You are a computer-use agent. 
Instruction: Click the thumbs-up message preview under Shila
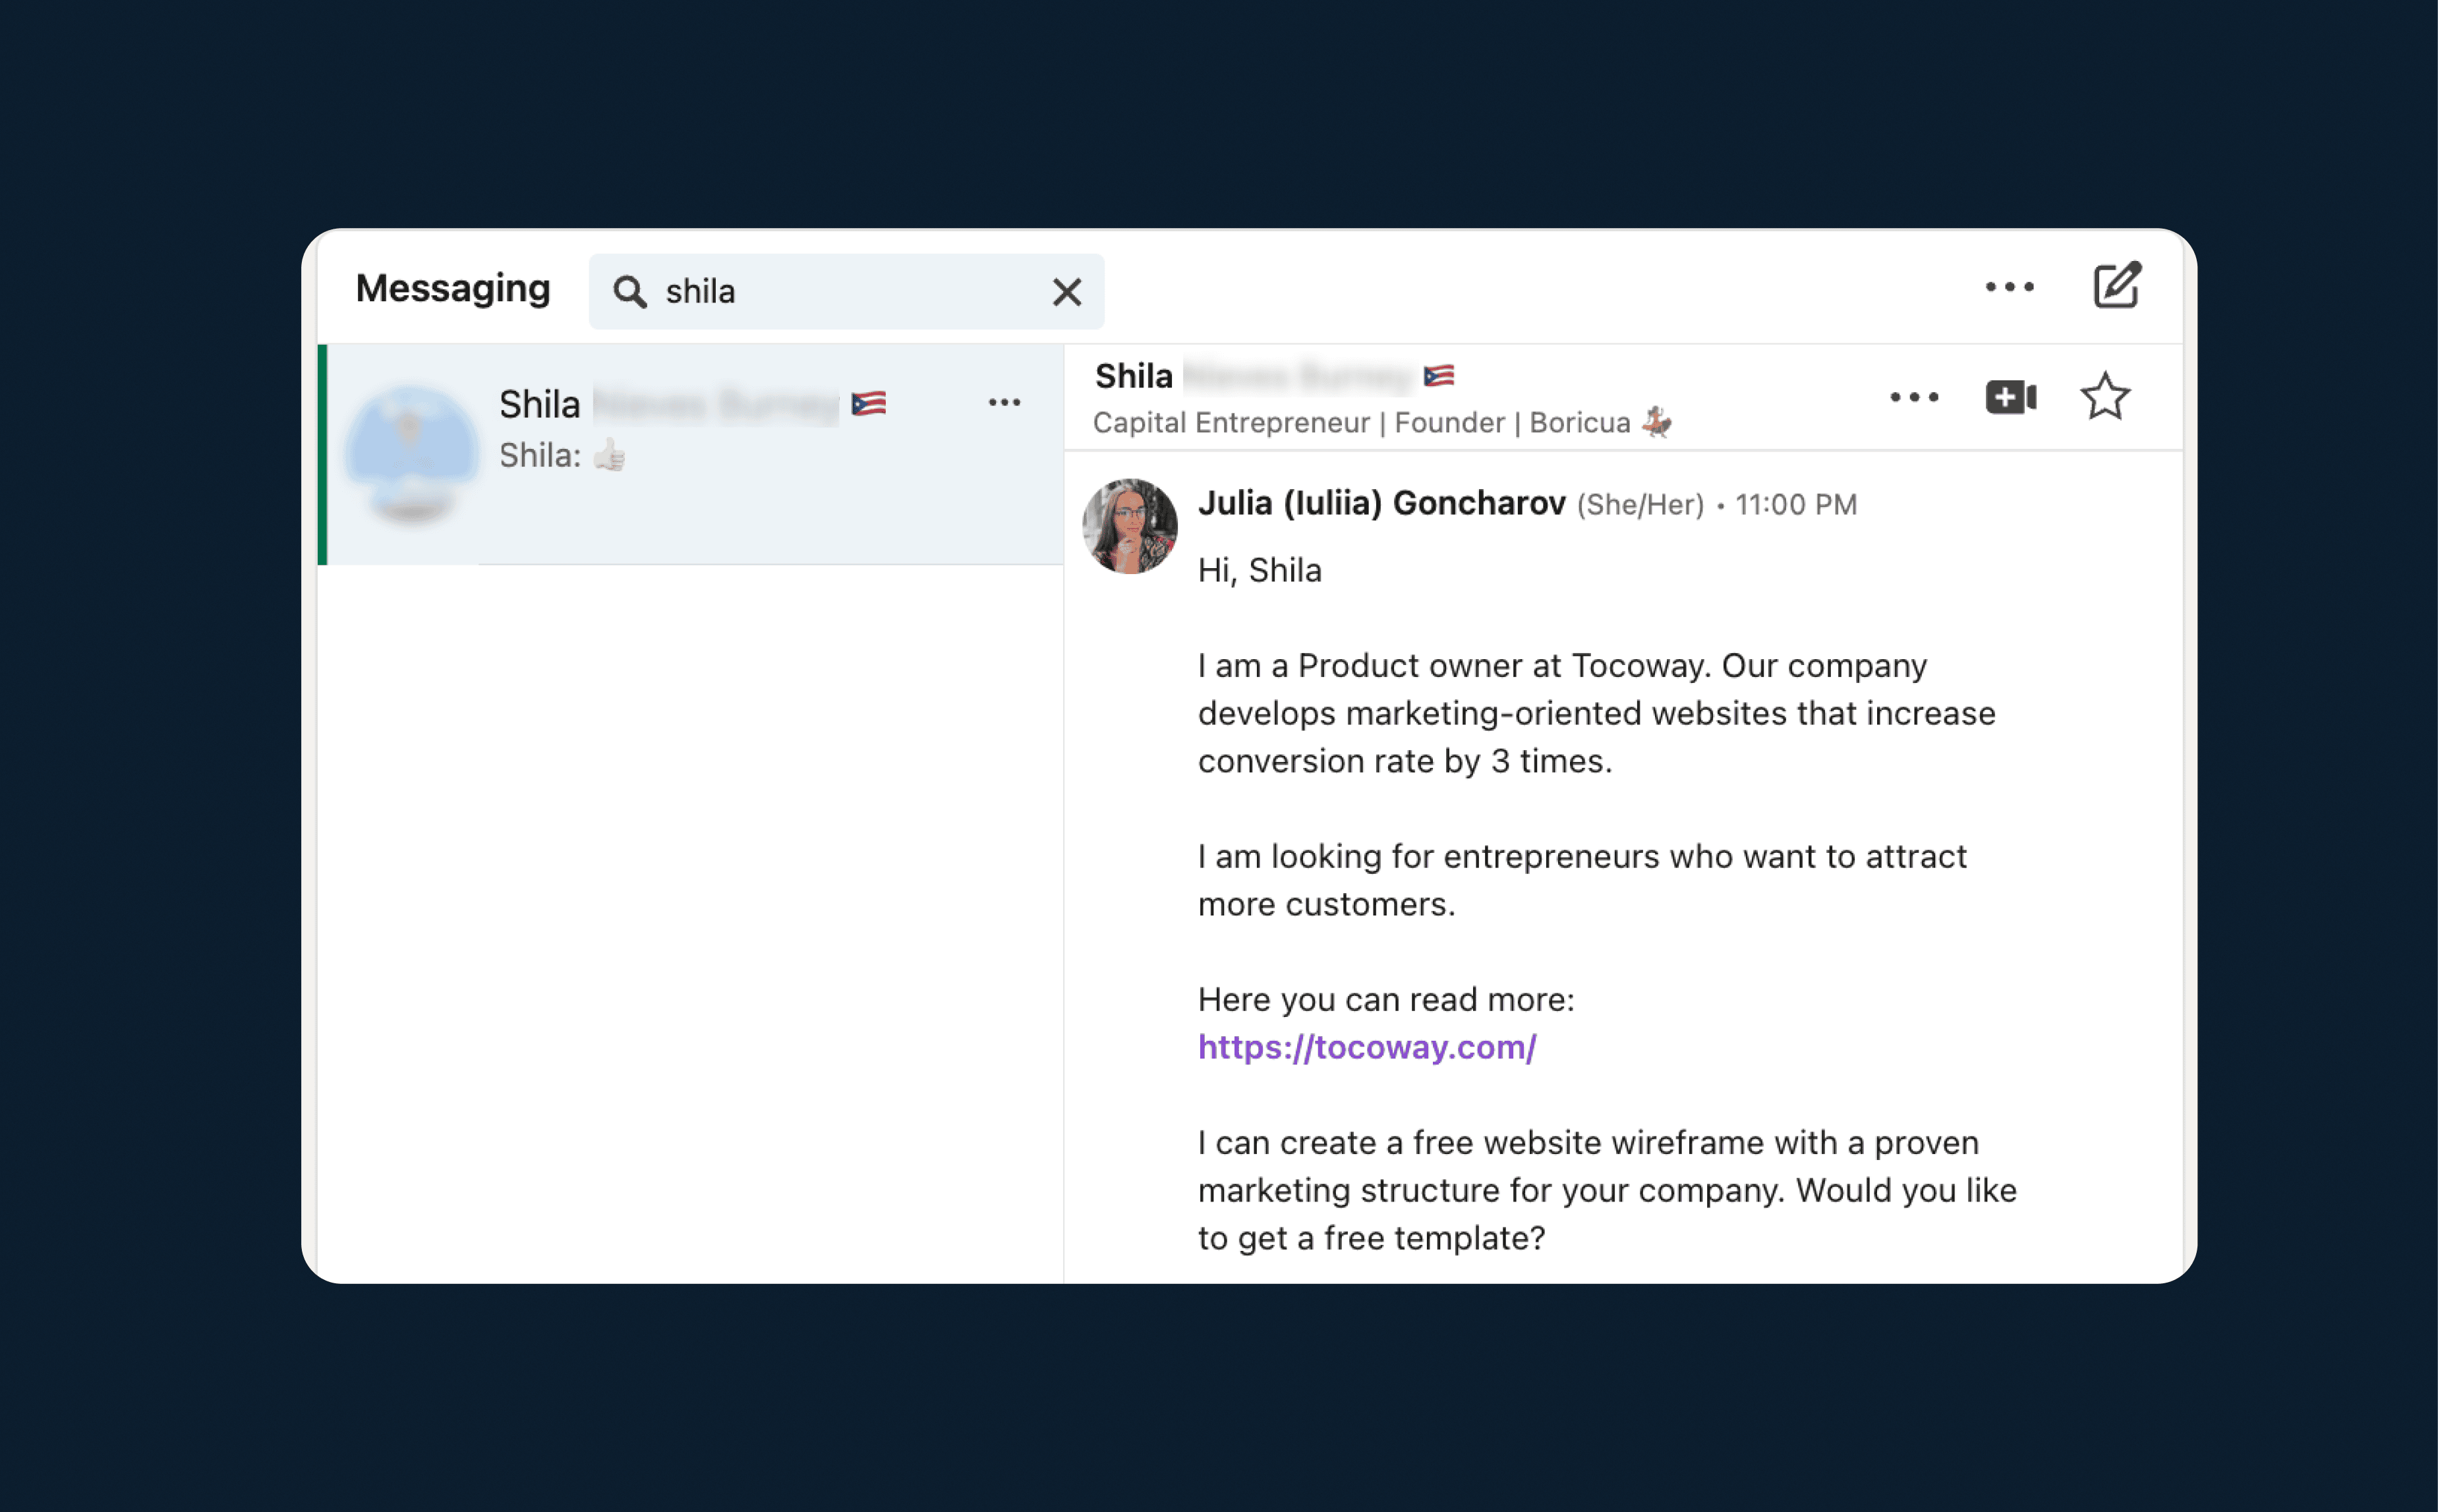pyautogui.click(x=563, y=456)
